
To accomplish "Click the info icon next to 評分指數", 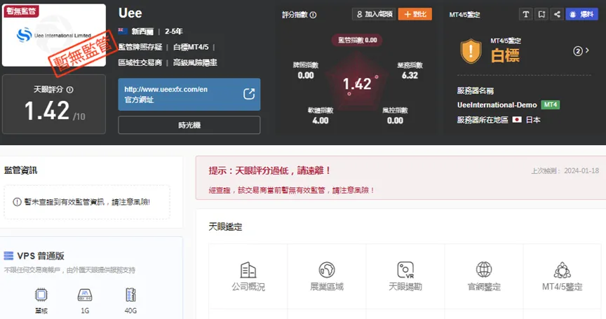I will coord(313,15).
